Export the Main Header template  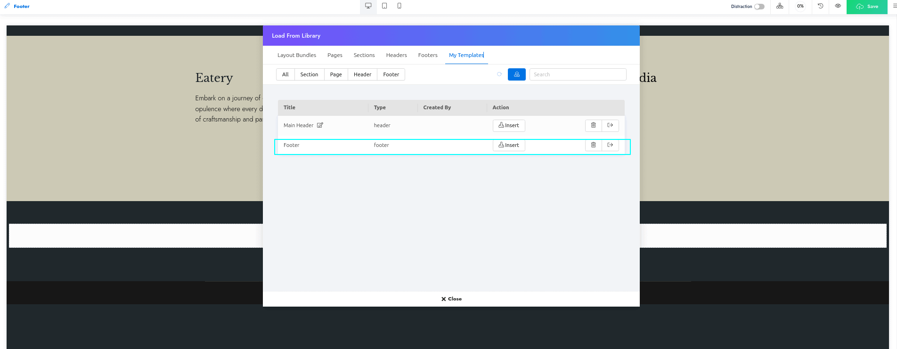[610, 125]
